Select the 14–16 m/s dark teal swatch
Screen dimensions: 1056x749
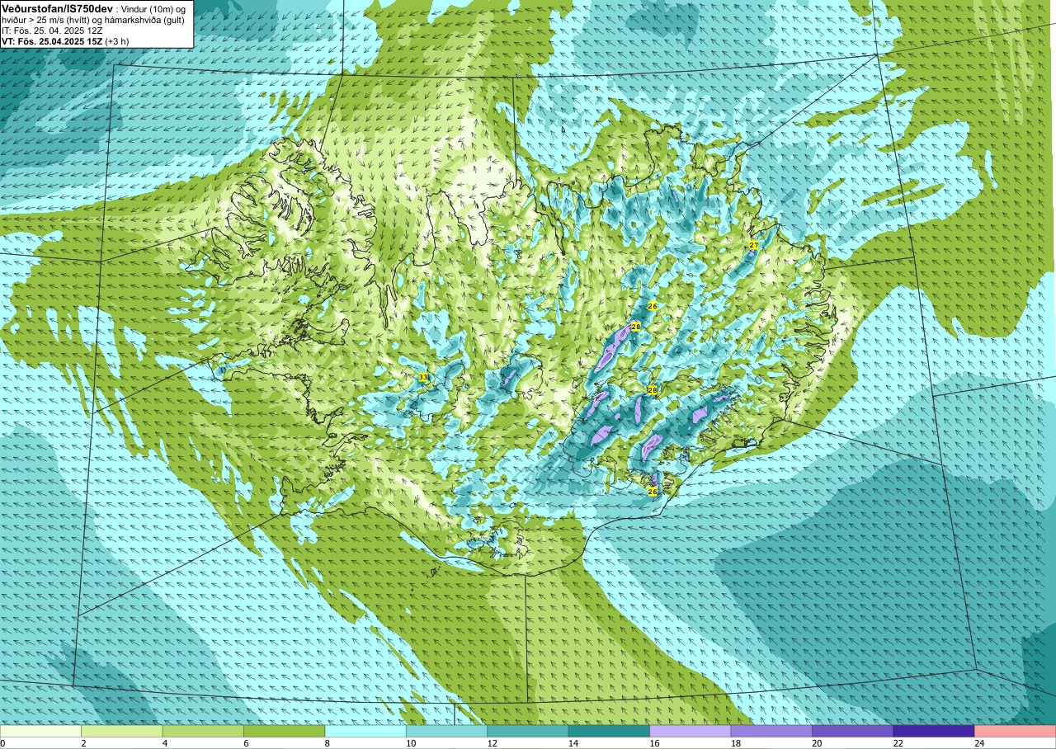pyautogui.click(x=609, y=732)
